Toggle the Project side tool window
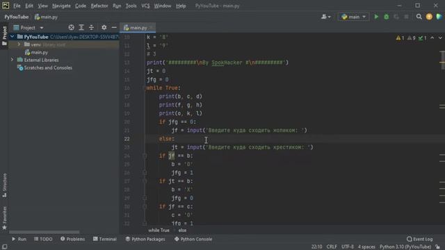445x250 pixels. 4,36
